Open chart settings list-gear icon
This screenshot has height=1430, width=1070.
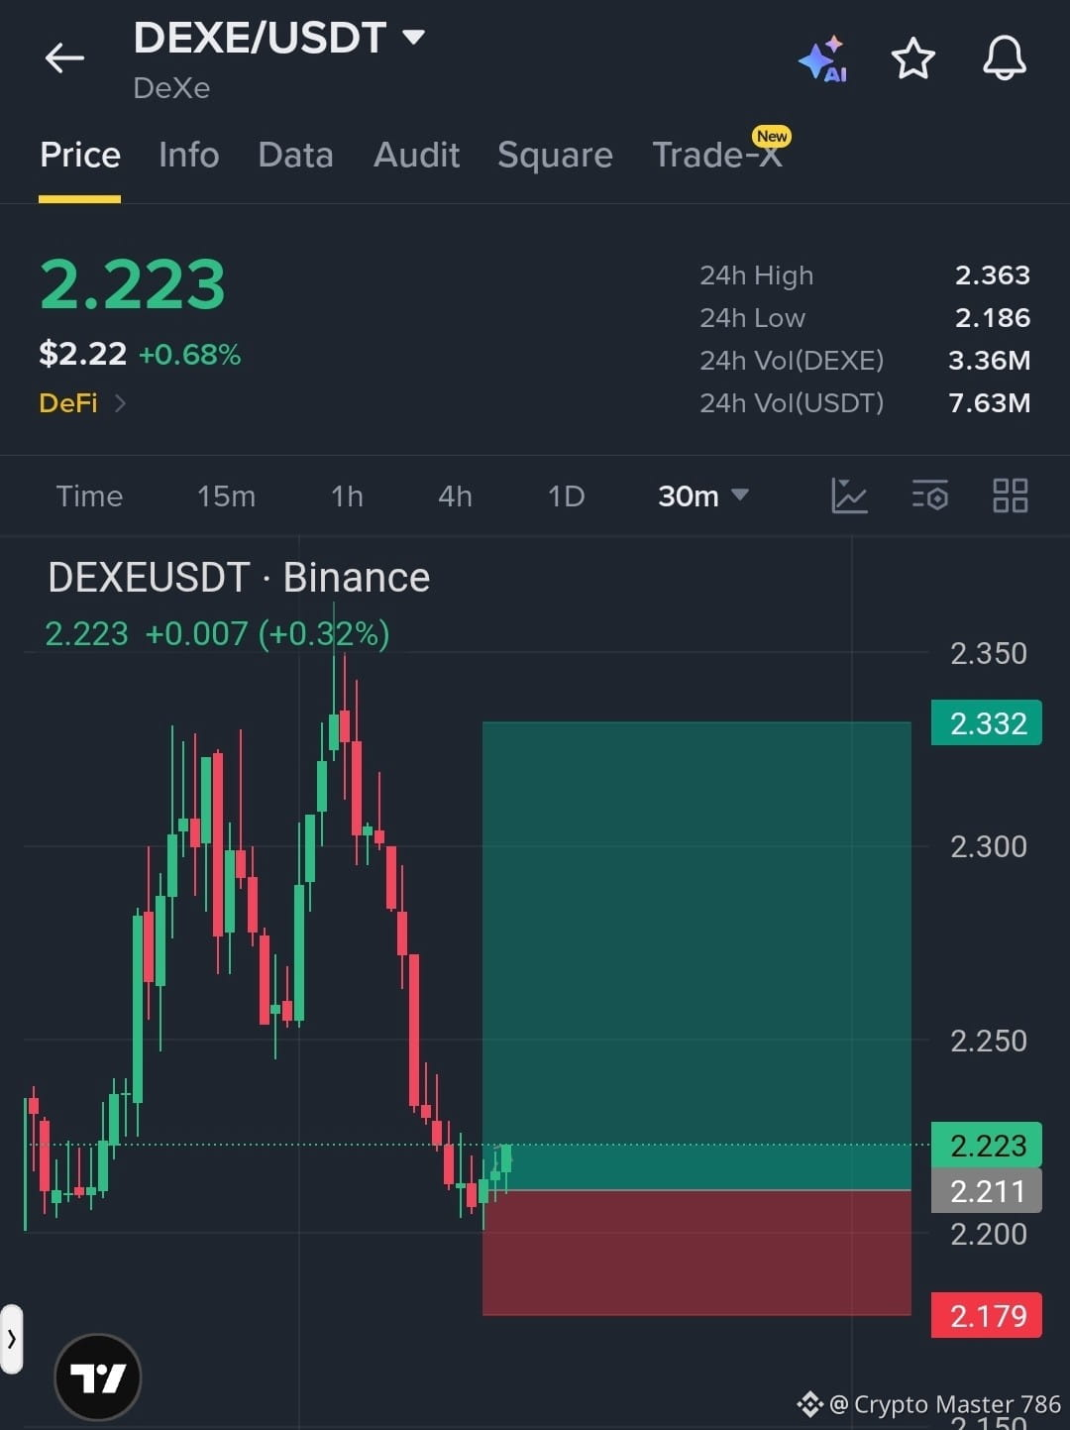[x=930, y=495]
